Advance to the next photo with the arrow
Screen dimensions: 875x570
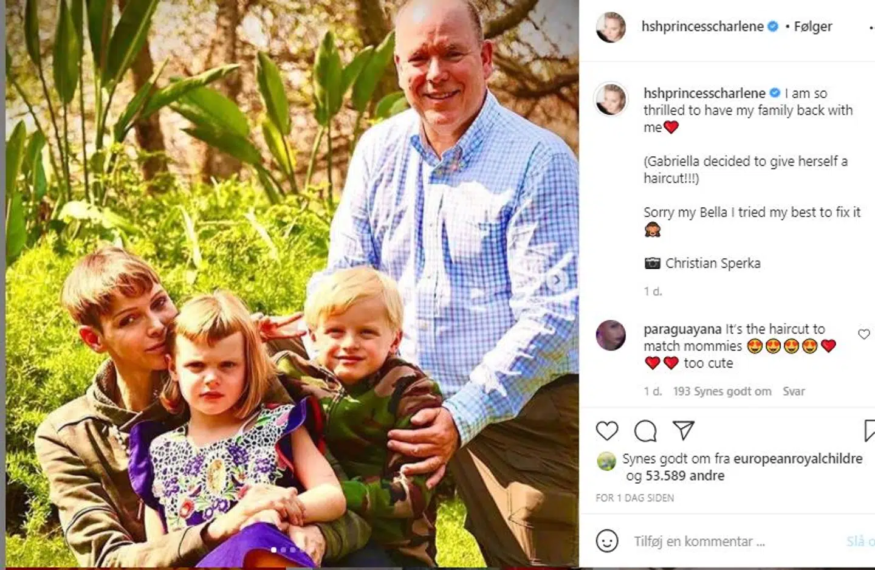click(556, 280)
